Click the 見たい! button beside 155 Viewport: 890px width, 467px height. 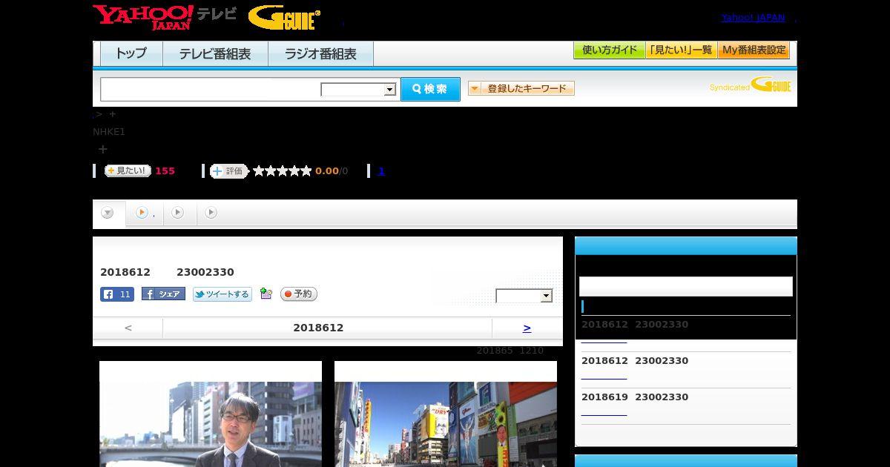click(x=128, y=170)
